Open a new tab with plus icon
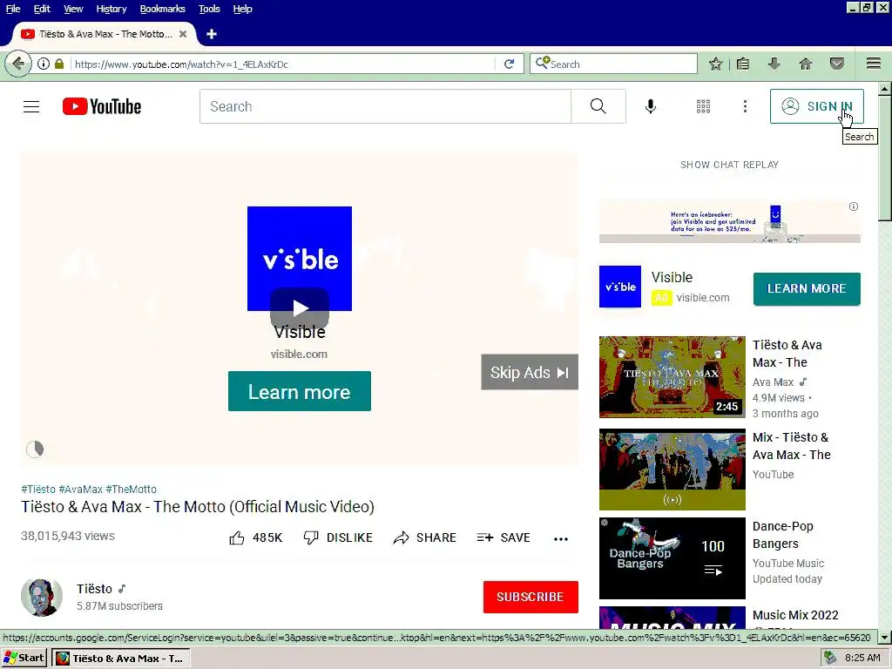 tap(212, 34)
